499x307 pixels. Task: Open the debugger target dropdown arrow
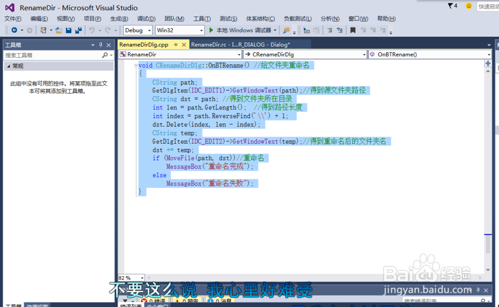[x=275, y=30]
